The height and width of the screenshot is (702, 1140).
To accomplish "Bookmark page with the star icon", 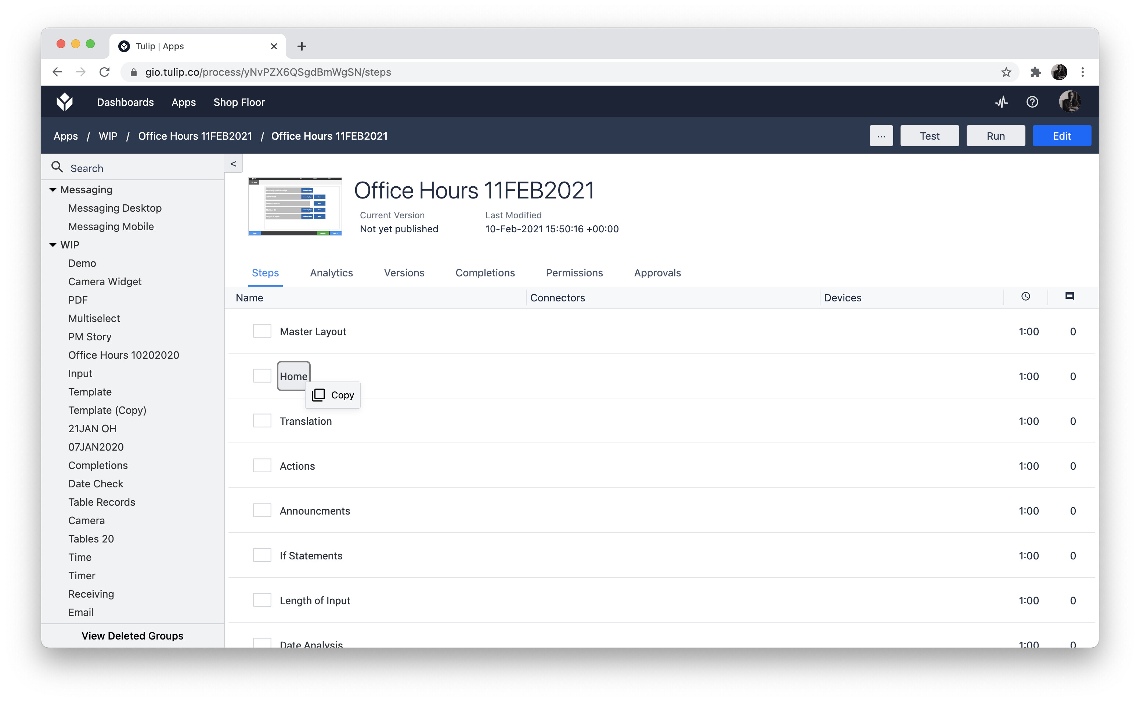I will click(1006, 72).
